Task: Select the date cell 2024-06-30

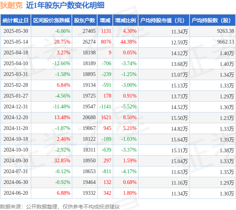Action: click(16, 182)
